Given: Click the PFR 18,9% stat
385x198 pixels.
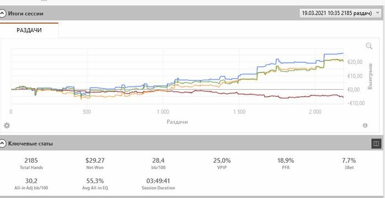Looking at the screenshot, I should 285,163.
